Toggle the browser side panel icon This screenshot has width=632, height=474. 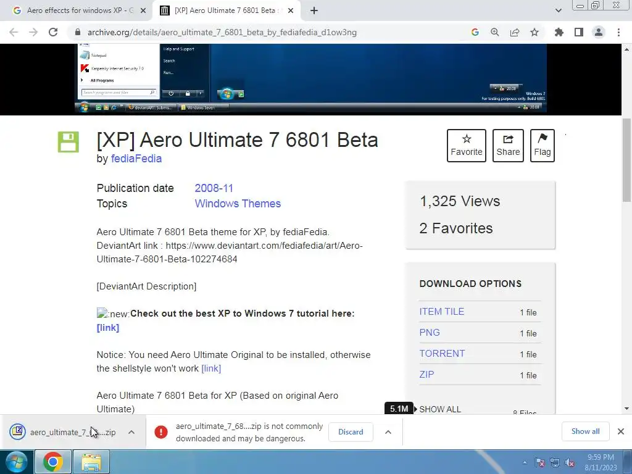579,32
